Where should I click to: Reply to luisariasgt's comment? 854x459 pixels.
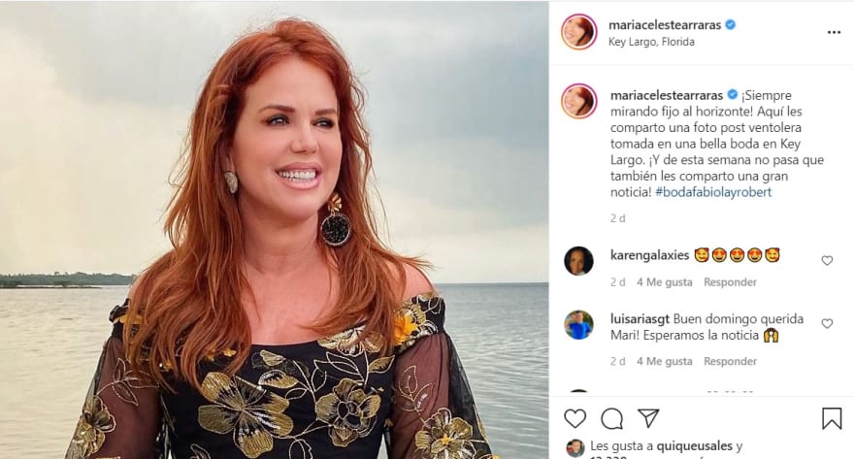tap(730, 361)
